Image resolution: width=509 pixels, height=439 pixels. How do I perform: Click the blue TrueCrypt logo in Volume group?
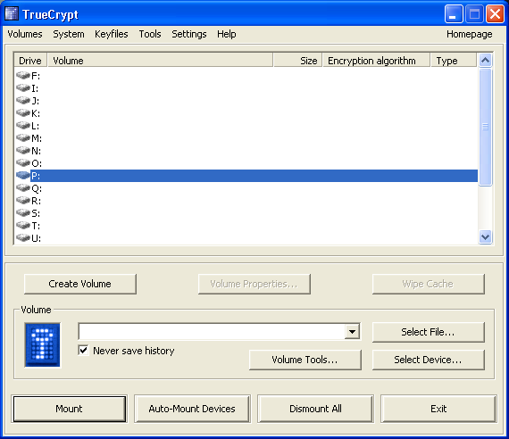tap(43, 345)
